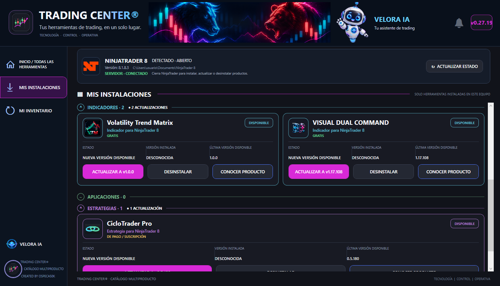This screenshot has width=500, height=286.
Task: Open Conocer Producto for Visual Dual Command
Action: click(449, 172)
